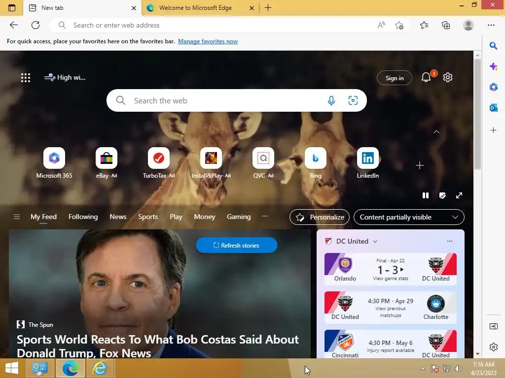505x378 pixels.
Task: Open the Content partially visible dropdown
Action: point(409,217)
